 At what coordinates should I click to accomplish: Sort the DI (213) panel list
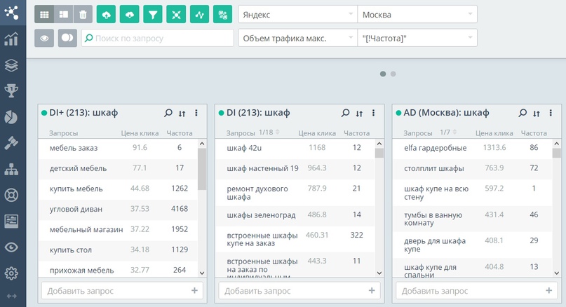coord(359,114)
